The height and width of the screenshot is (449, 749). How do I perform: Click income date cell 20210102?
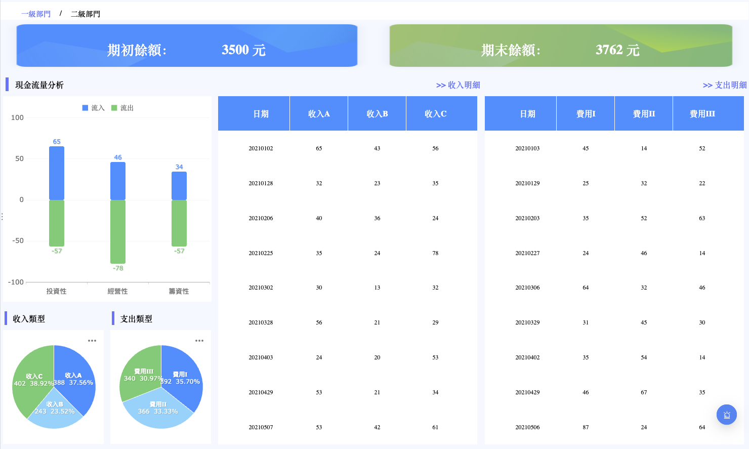click(261, 148)
